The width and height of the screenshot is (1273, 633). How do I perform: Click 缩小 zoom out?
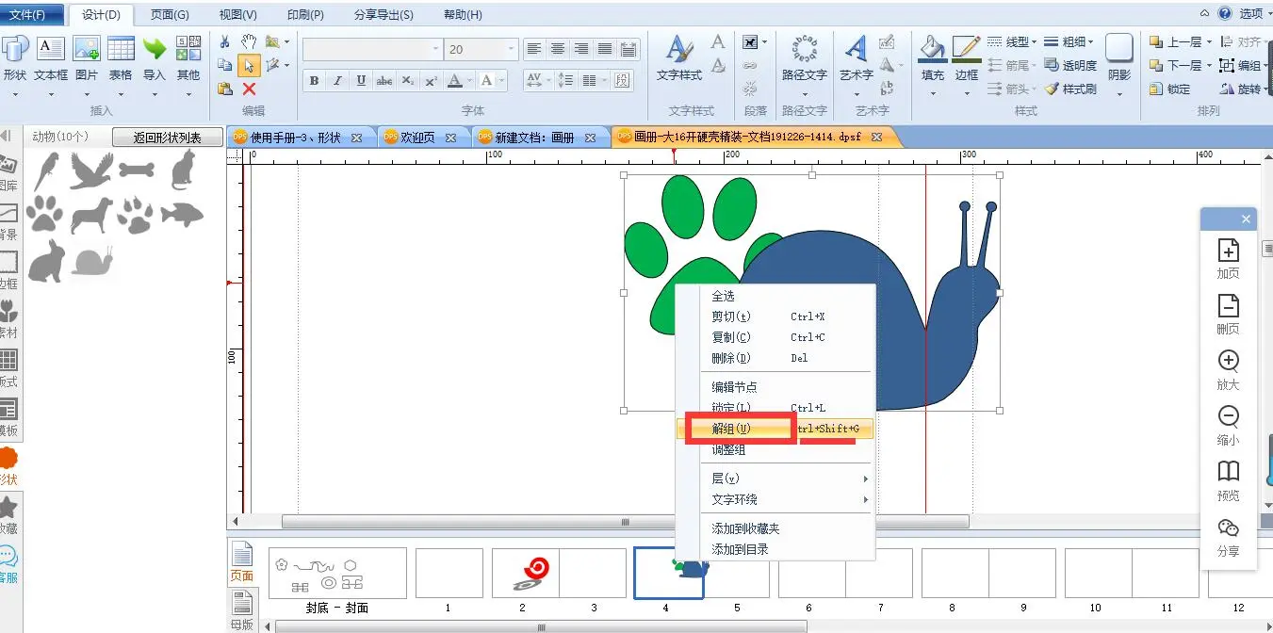1228,426
